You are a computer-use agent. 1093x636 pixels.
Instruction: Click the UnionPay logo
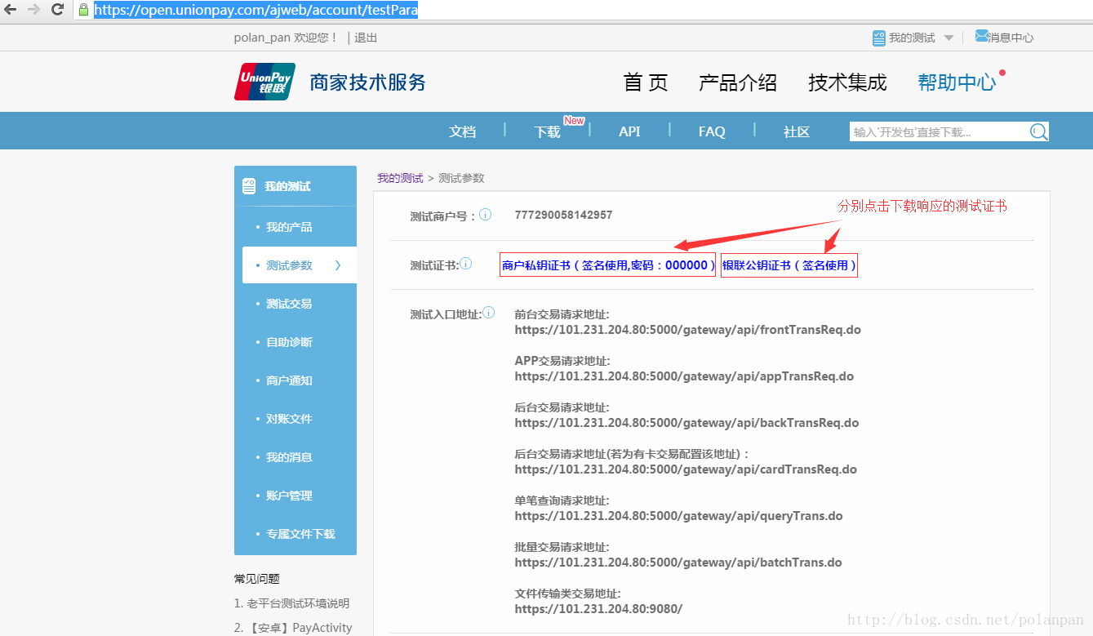pyautogui.click(x=264, y=82)
